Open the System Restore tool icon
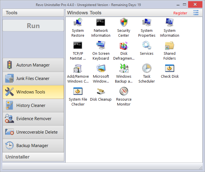 point(78,22)
